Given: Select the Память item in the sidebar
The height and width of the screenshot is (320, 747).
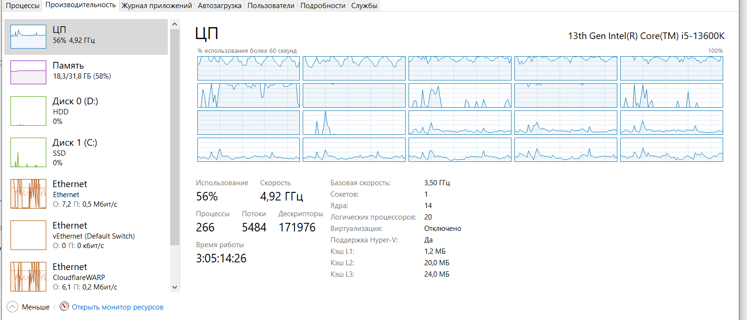Looking at the screenshot, I should click(86, 72).
